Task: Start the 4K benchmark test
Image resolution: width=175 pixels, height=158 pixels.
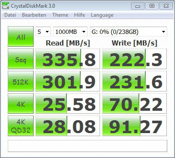Action: point(21,103)
